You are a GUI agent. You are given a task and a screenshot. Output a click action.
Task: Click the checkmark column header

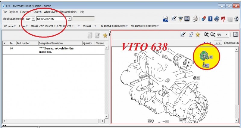point(5,43)
